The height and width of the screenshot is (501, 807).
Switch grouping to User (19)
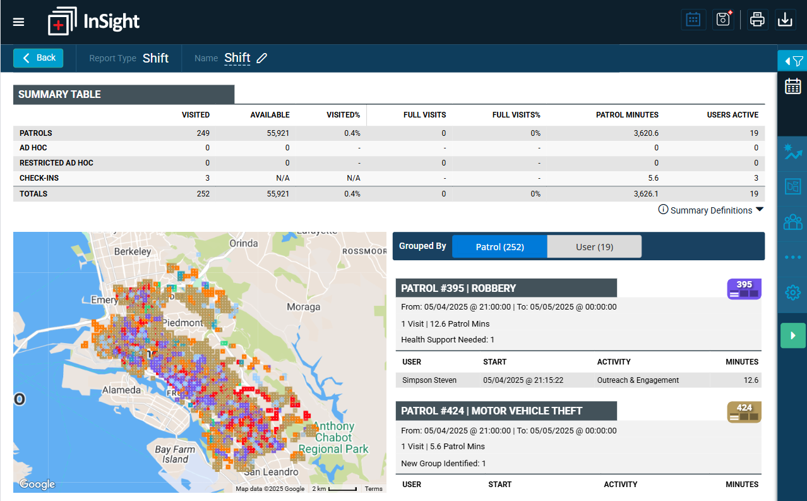point(594,246)
